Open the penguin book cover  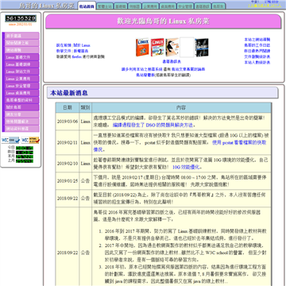172,48
